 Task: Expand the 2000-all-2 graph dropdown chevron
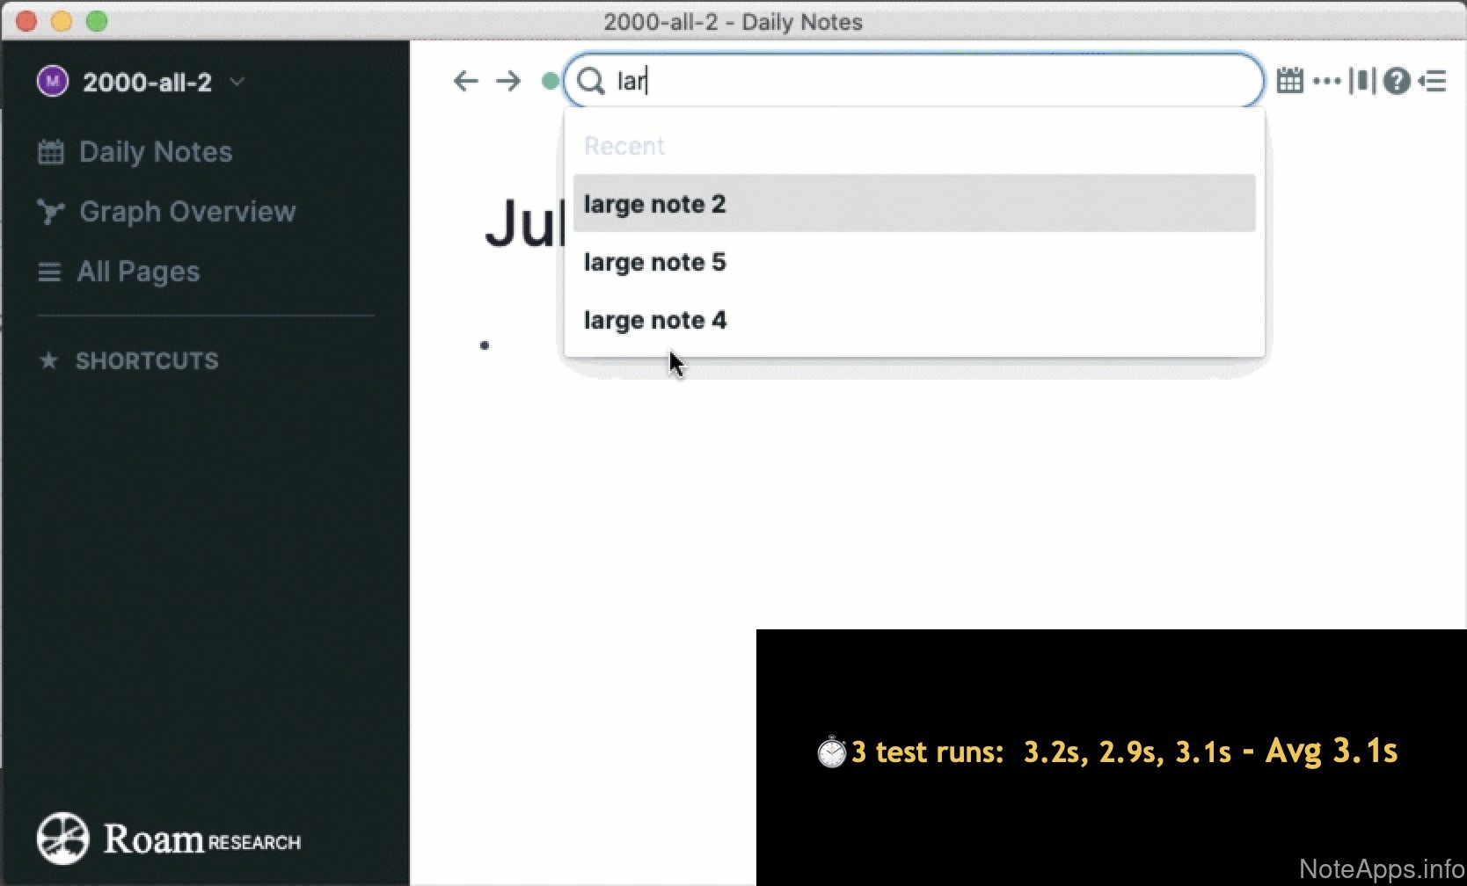coord(237,82)
